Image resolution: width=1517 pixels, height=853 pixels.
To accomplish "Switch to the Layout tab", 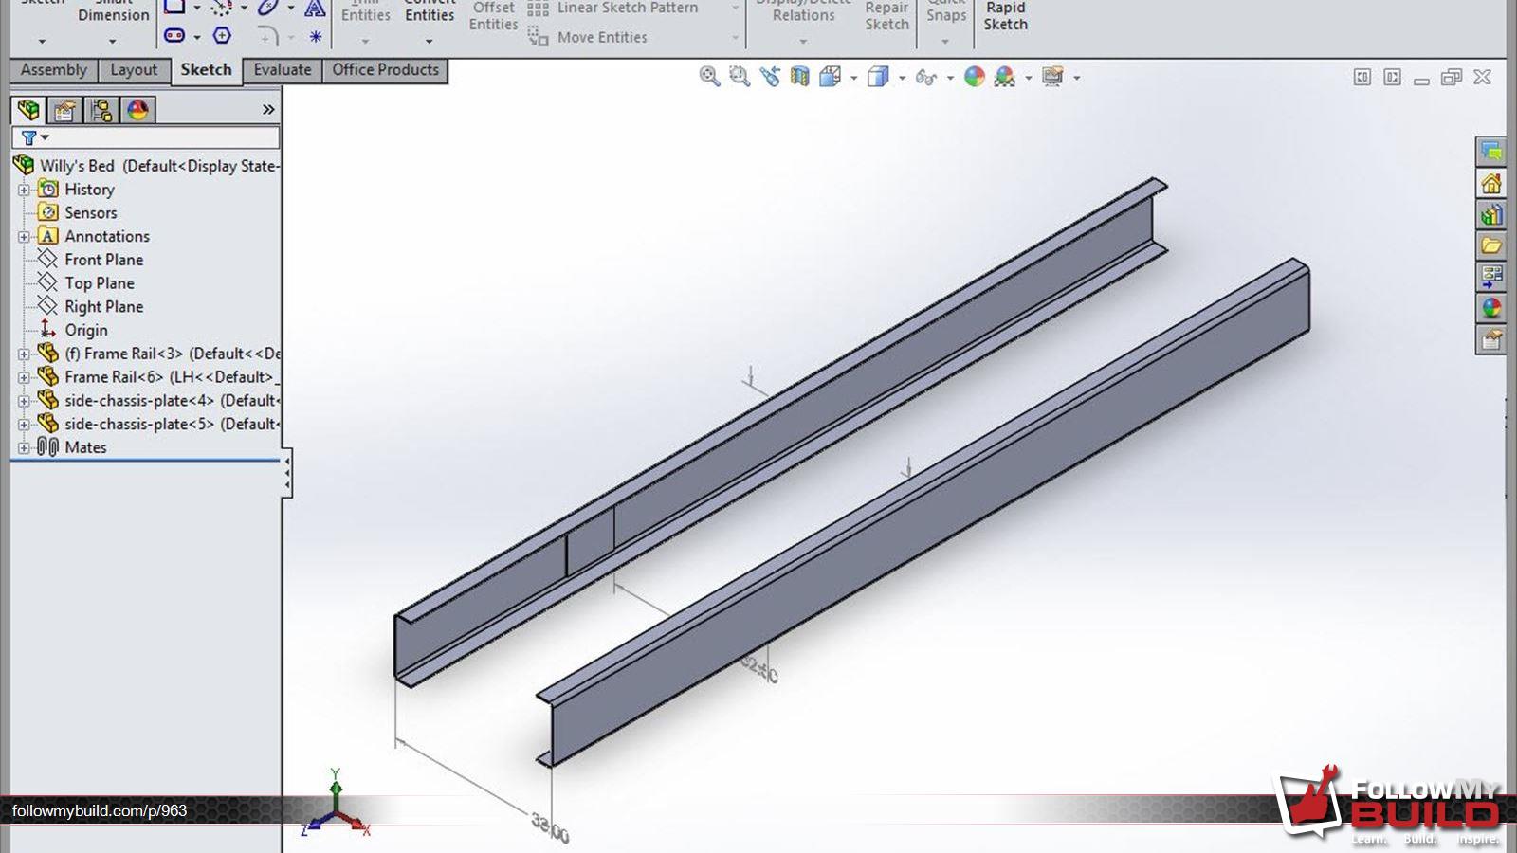I will tap(134, 70).
